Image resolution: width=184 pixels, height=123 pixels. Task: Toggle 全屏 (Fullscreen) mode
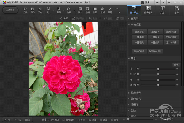(92, 120)
